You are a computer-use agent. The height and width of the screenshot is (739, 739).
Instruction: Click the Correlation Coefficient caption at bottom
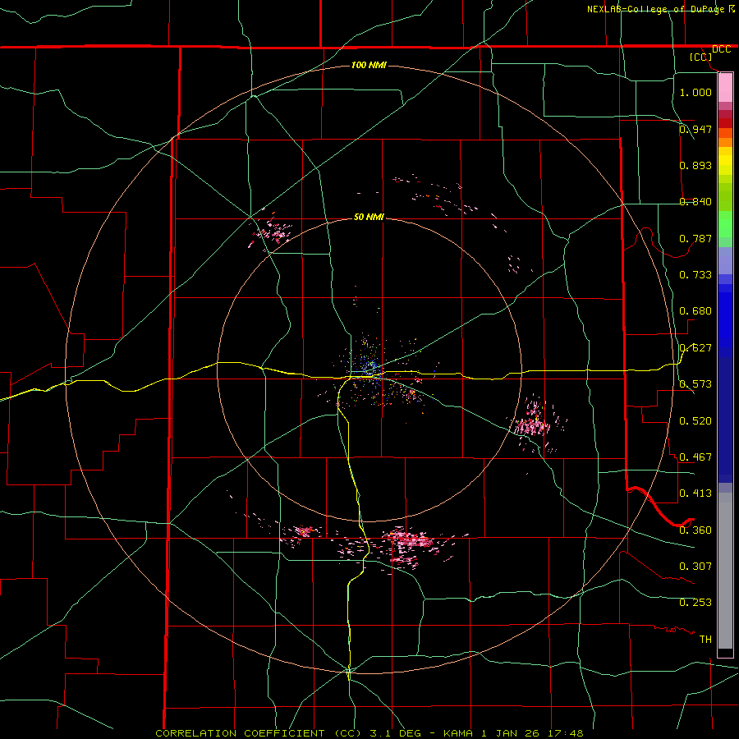click(369, 733)
